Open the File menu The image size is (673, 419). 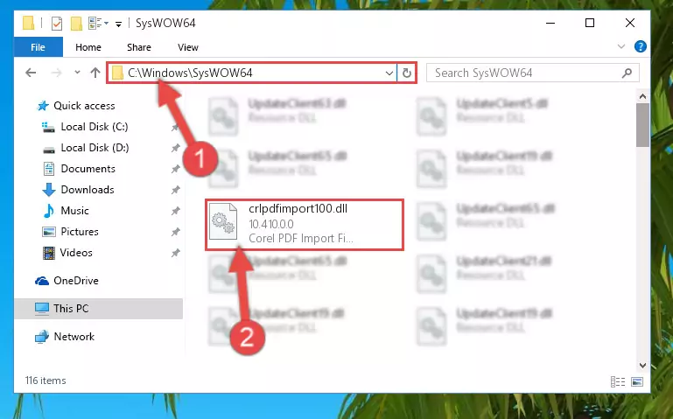coord(38,47)
